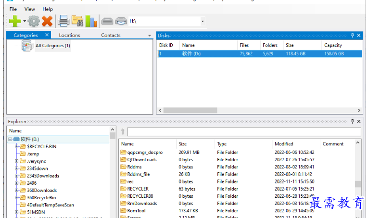Image resolution: width=368 pixels, height=218 pixels.
Task: Open search with folder binoculars icon
Action: pos(77,21)
